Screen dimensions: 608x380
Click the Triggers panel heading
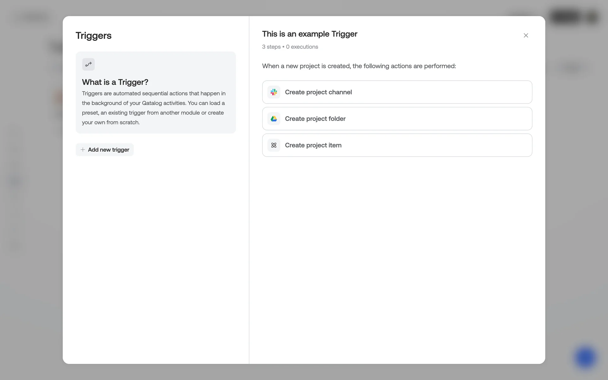point(93,35)
